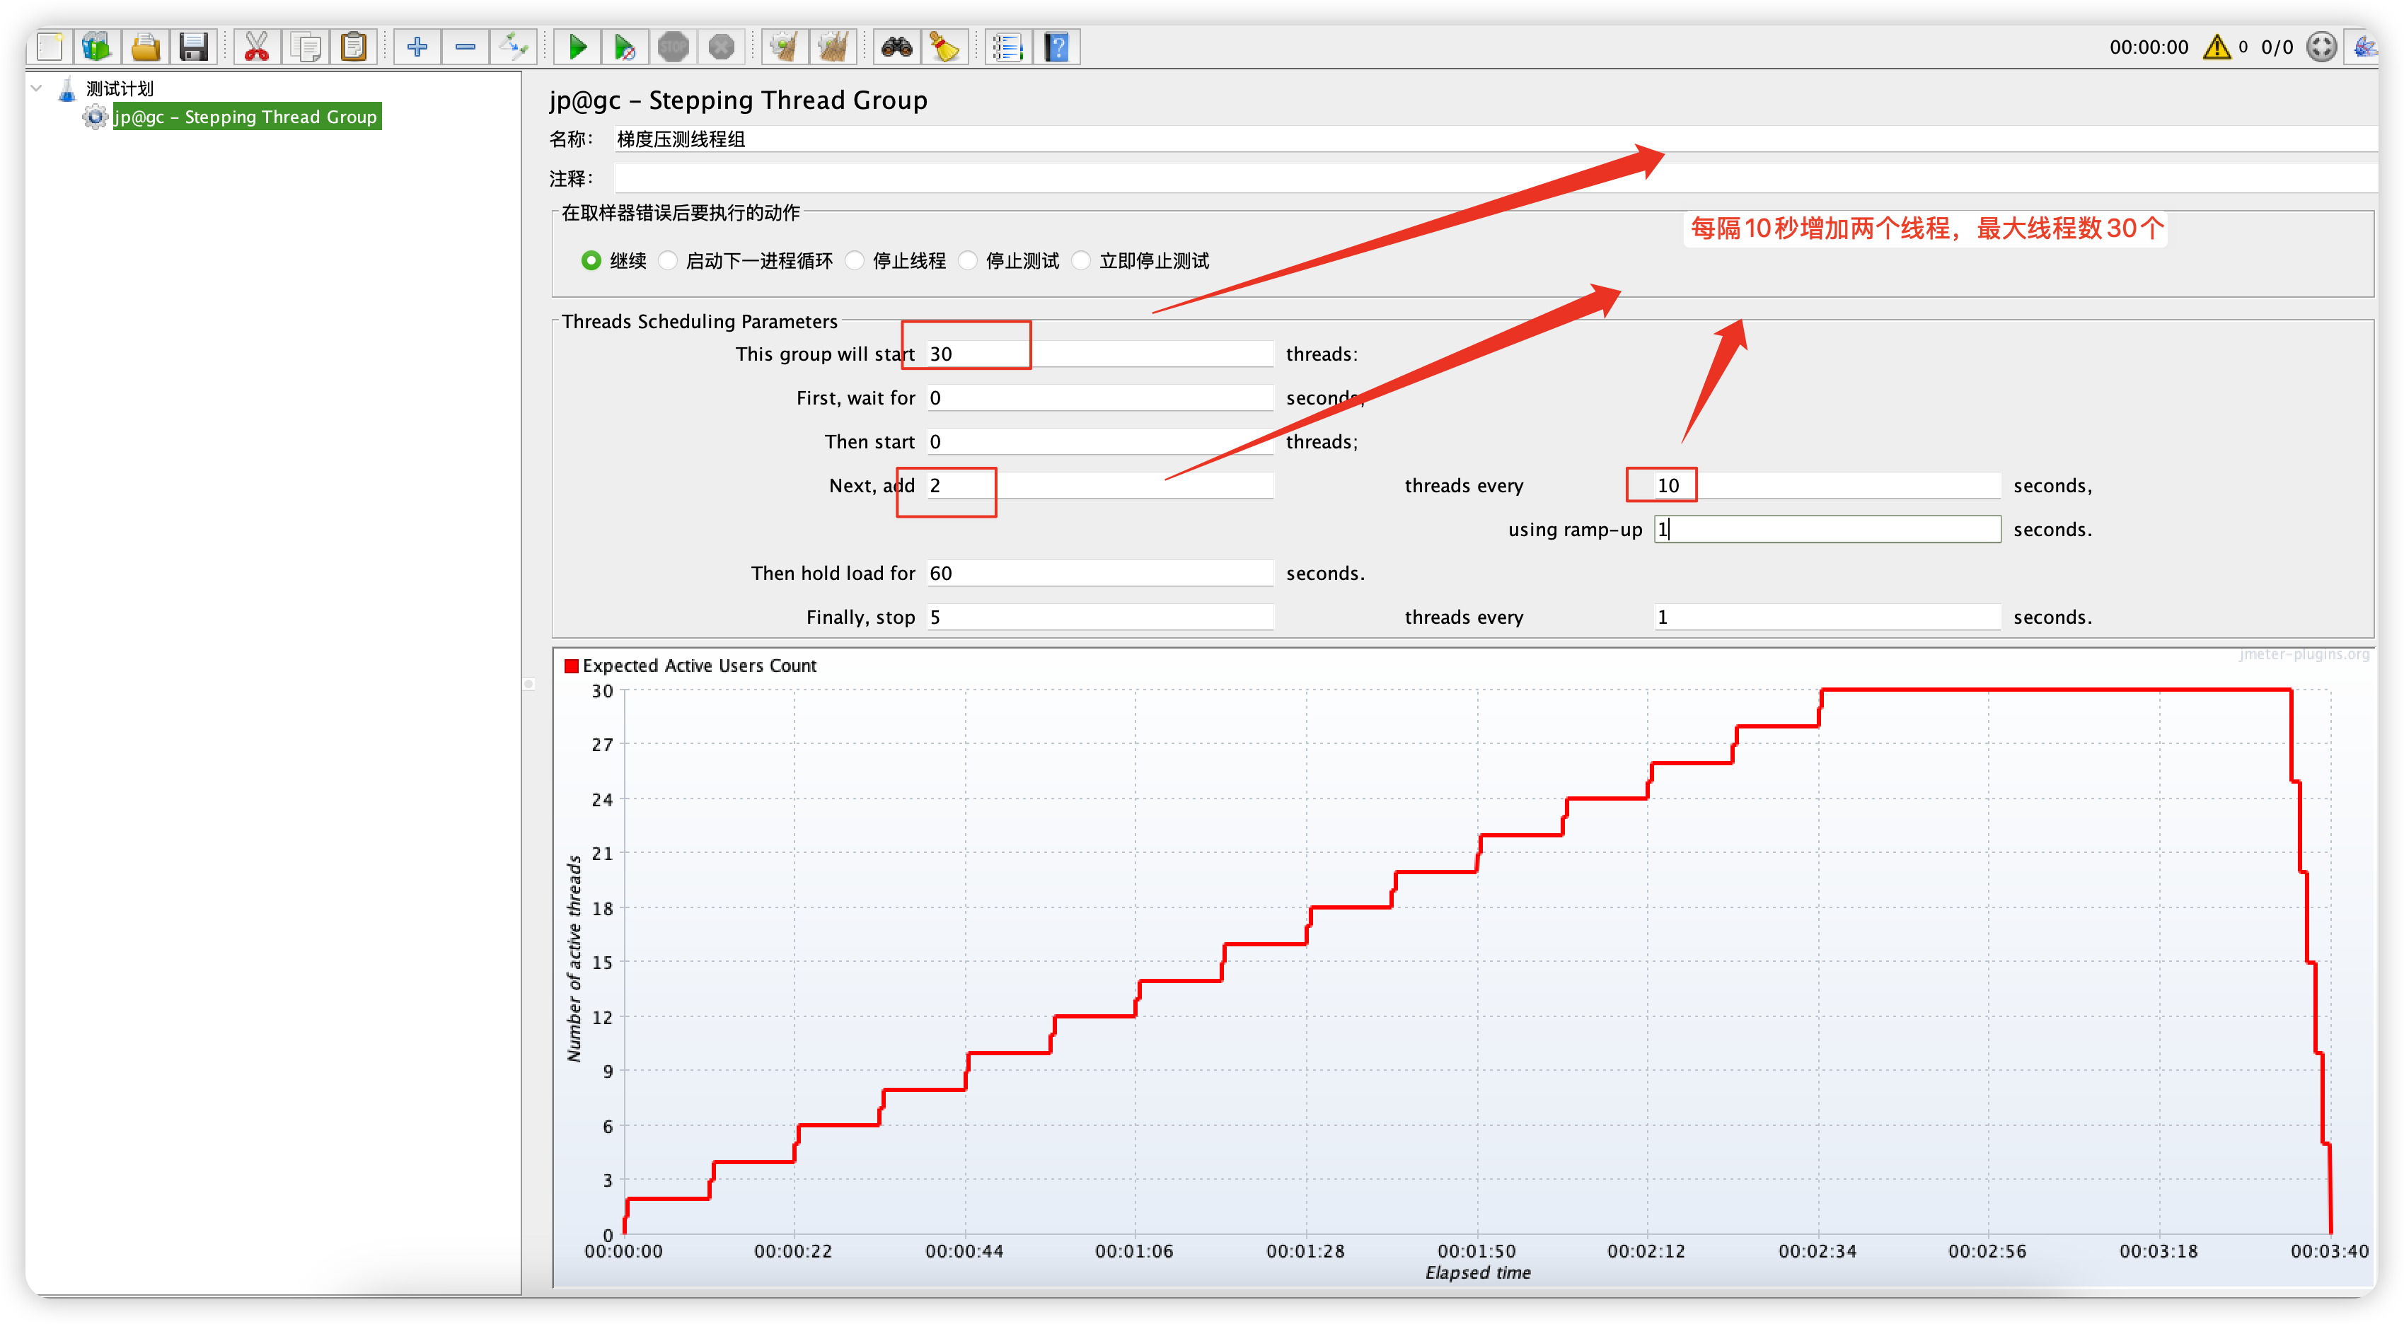Click the Cut scissors icon

pos(255,47)
